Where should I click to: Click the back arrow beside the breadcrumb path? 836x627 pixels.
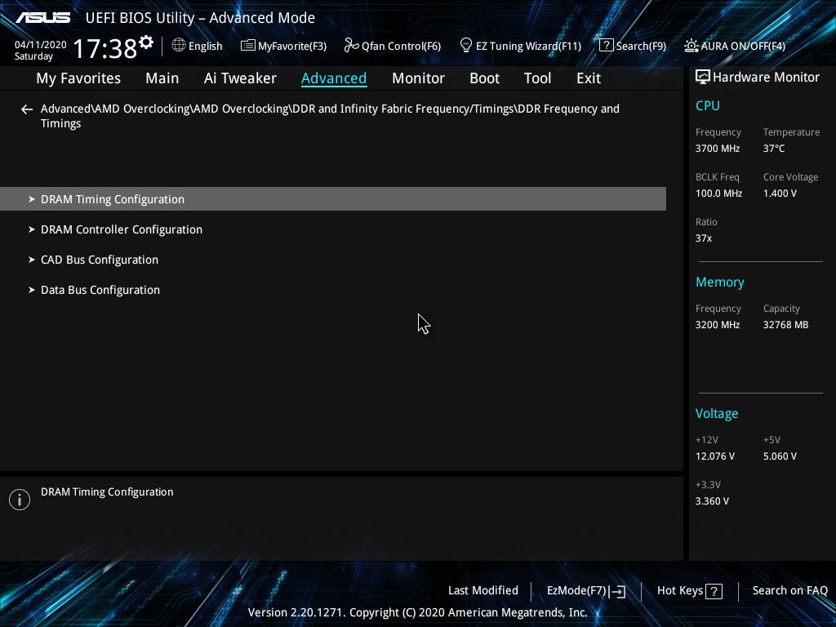pos(27,109)
